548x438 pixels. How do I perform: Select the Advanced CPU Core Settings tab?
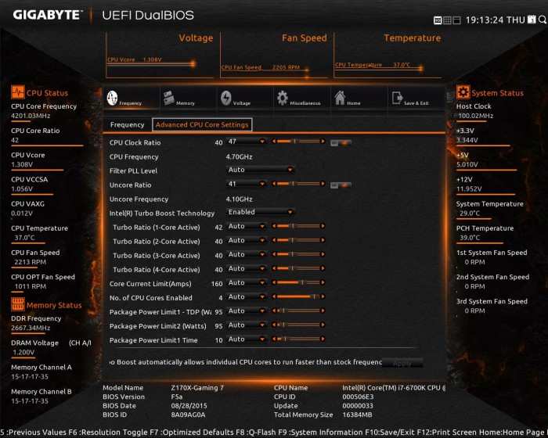click(x=202, y=124)
